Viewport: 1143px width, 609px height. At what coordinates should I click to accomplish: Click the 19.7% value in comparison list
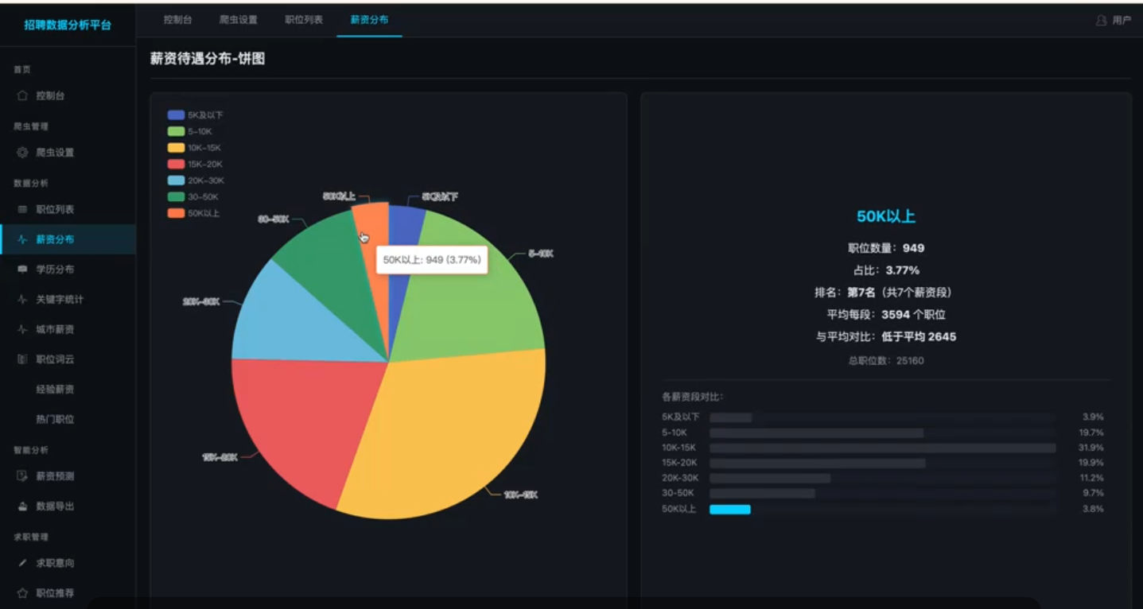coord(1091,433)
